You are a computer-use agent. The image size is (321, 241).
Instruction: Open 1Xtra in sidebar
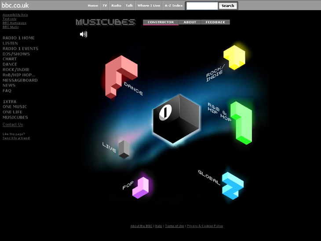pyautogui.click(x=9, y=102)
